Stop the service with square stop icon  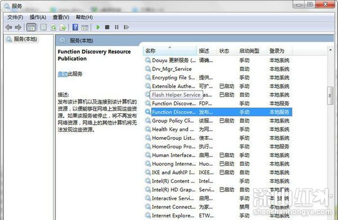(x=107, y=27)
